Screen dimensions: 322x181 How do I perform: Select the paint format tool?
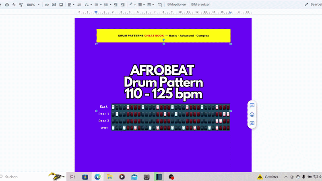[21, 4]
